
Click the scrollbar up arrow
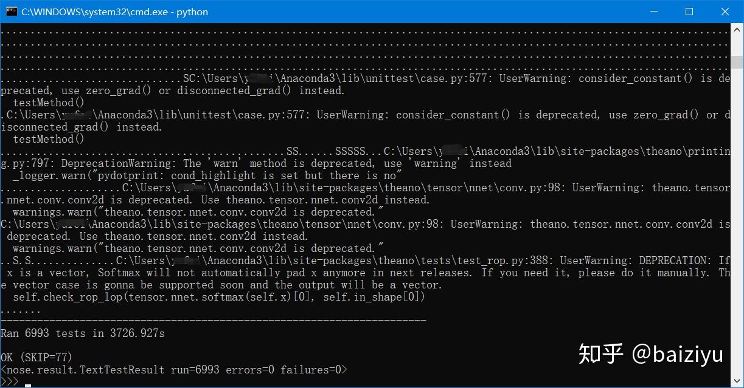click(737, 28)
